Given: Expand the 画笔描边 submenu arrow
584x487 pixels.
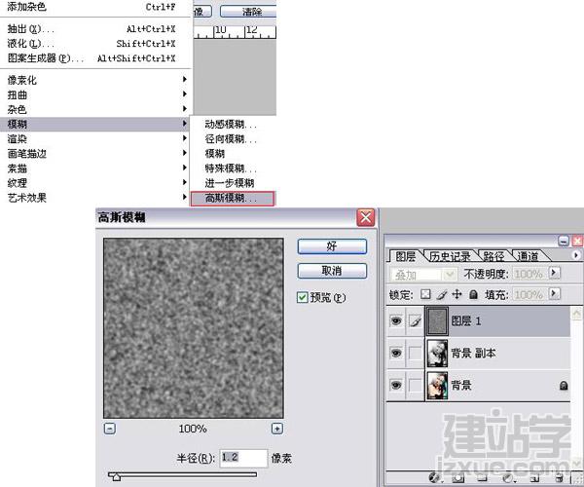Looking at the screenshot, I should point(184,153).
